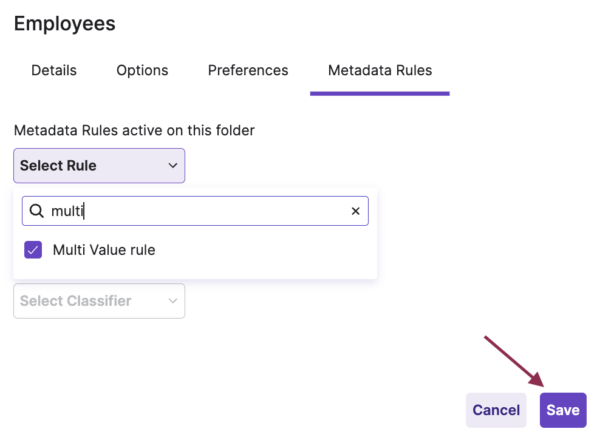600x443 pixels.
Task: Click "Metadata Rules active on this folder" text
Action: click(x=134, y=130)
